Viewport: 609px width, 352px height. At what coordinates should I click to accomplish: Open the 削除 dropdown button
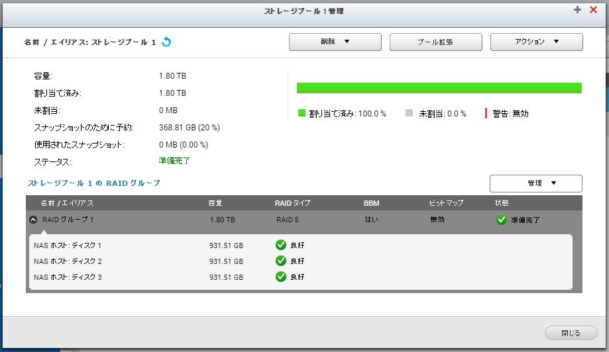[x=335, y=42]
